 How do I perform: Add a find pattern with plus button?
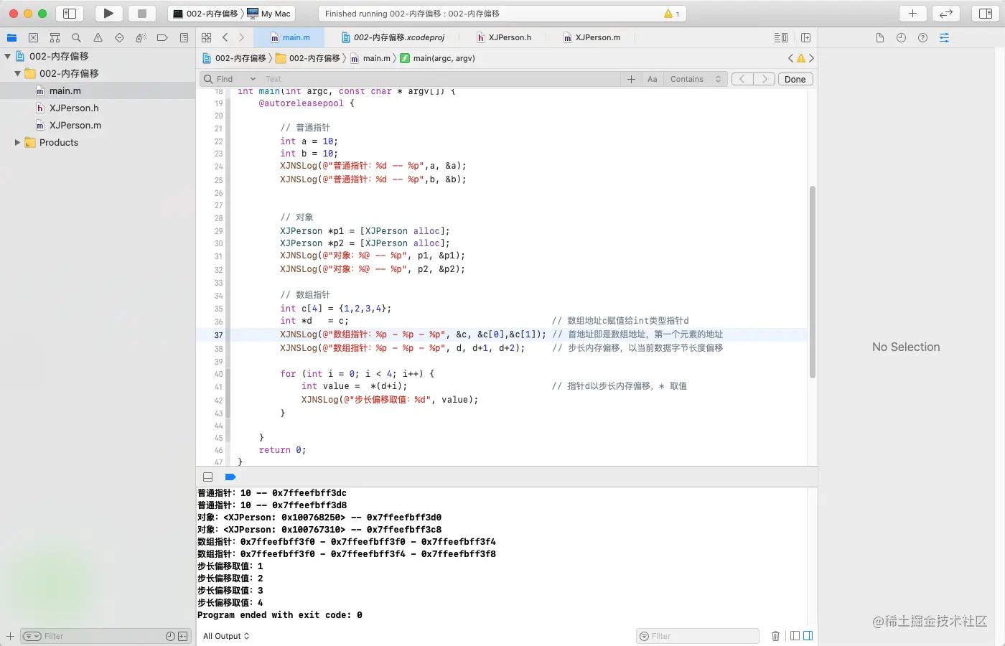tap(631, 79)
